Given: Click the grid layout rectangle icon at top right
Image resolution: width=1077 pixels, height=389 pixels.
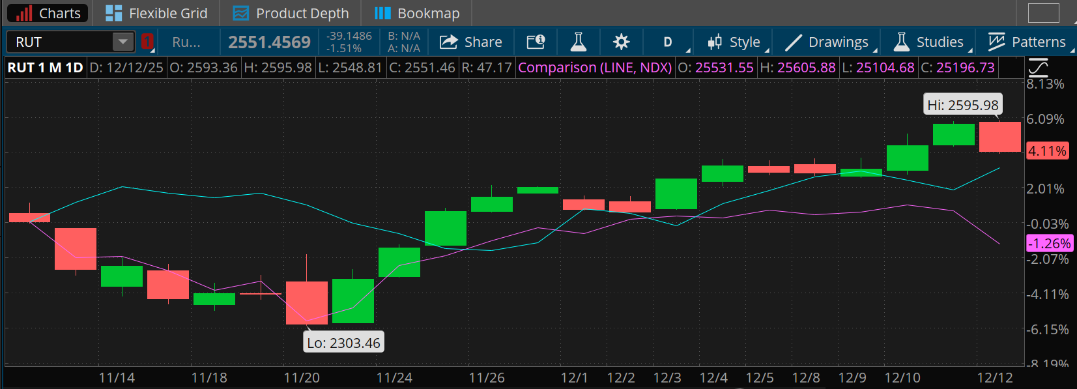Looking at the screenshot, I should pyautogui.click(x=1044, y=13).
